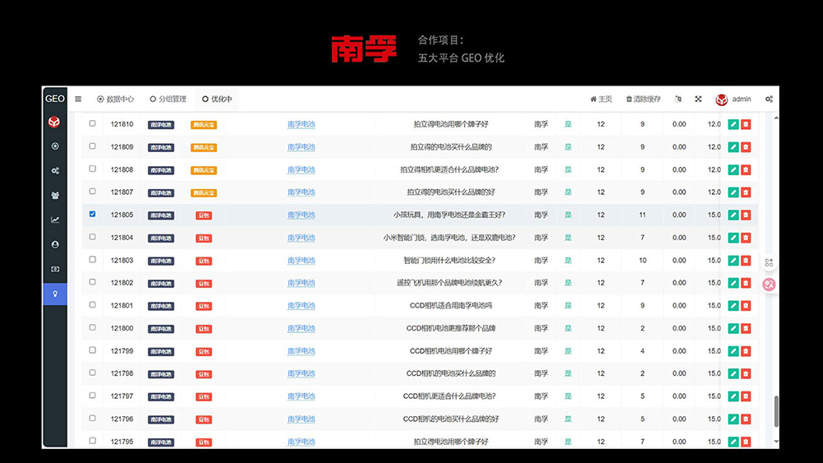This screenshot has width=823, height=463.
Task: Uncheck the checked box for row 121805
Action: [x=92, y=214]
